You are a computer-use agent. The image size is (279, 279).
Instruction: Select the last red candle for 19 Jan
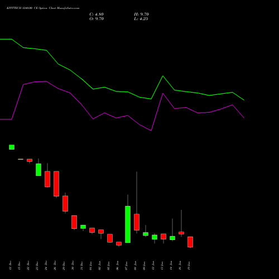tap(190, 242)
